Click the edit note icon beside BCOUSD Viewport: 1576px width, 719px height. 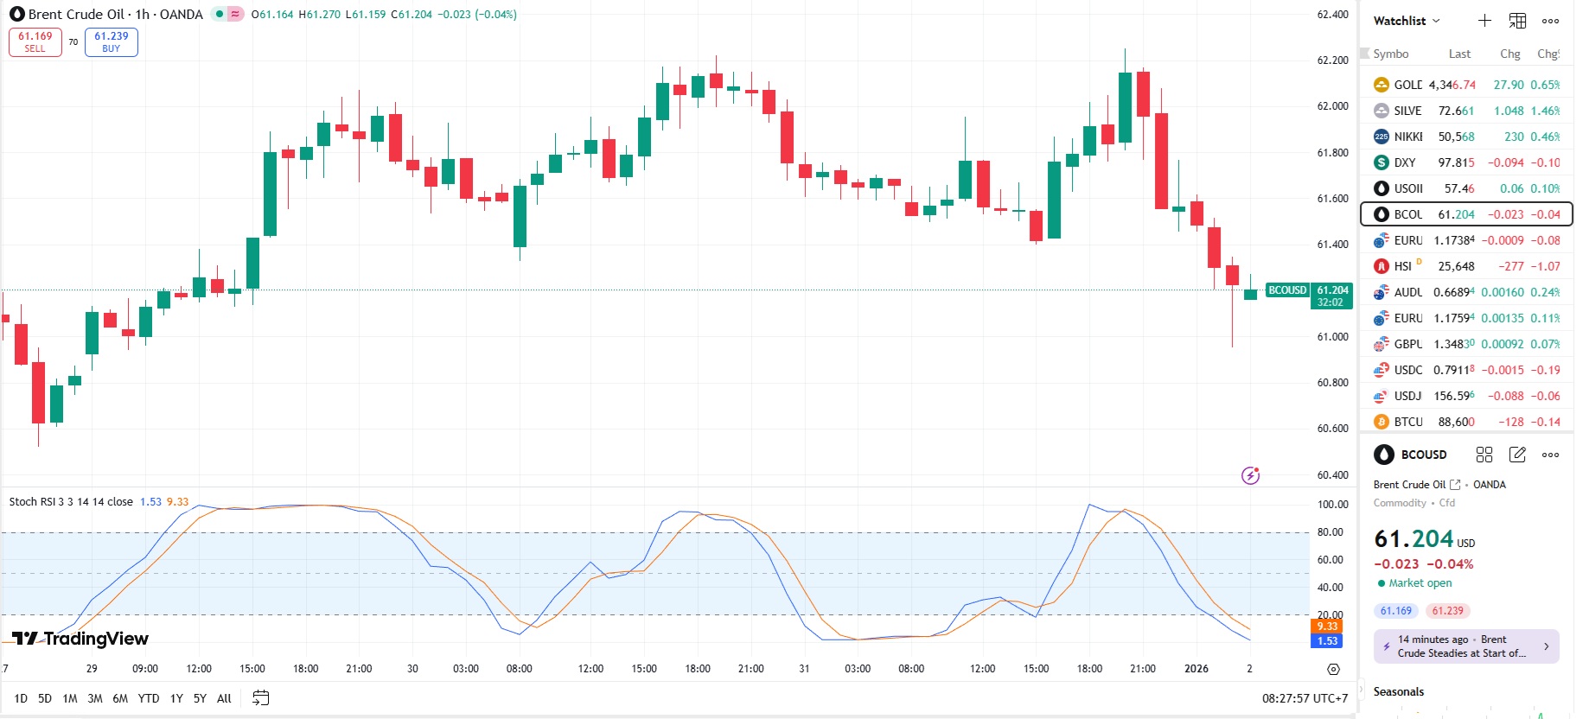(x=1517, y=455)
